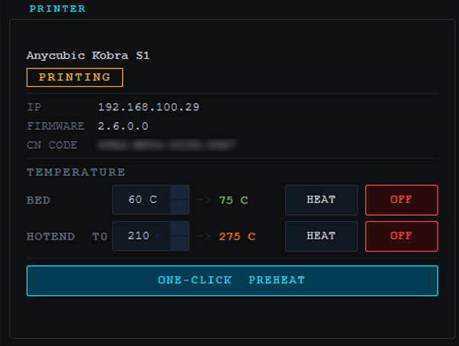Decrease hotend temperature with the down stepper
The height and width of the screenshot is (346, 459).
coord(180,243)
